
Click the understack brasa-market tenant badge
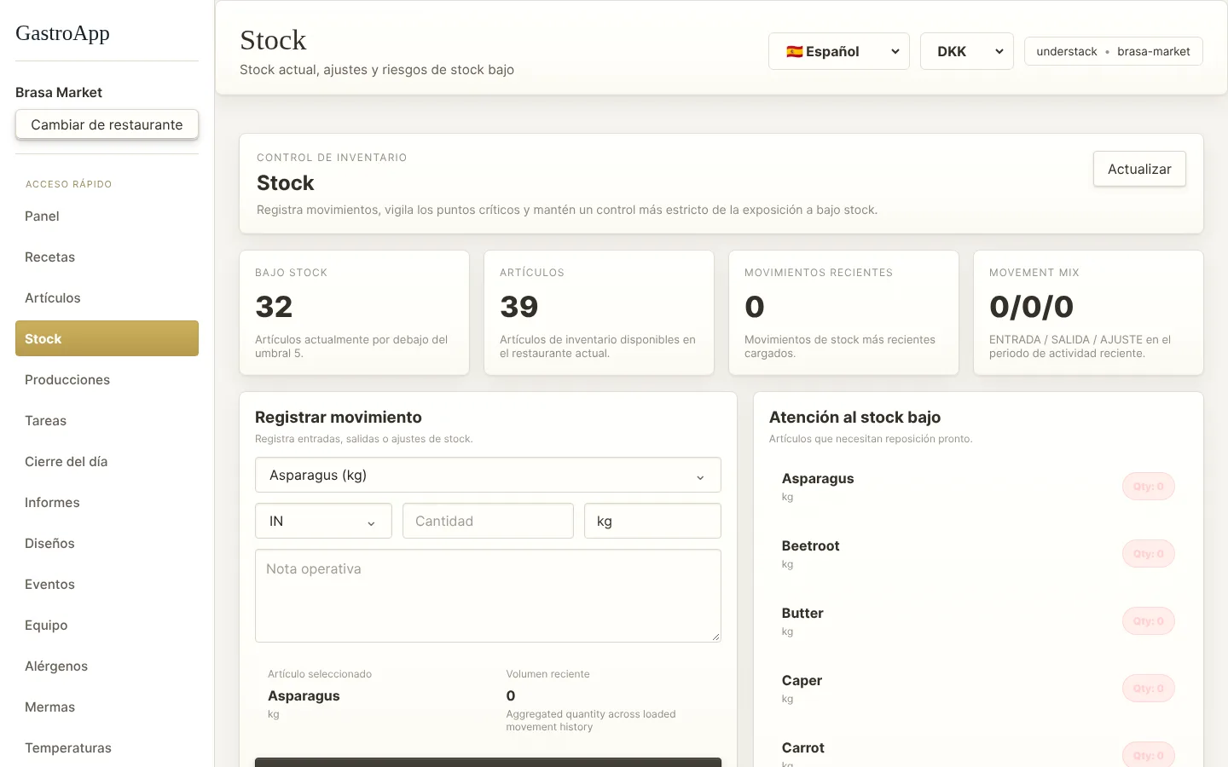point(1113,51)
